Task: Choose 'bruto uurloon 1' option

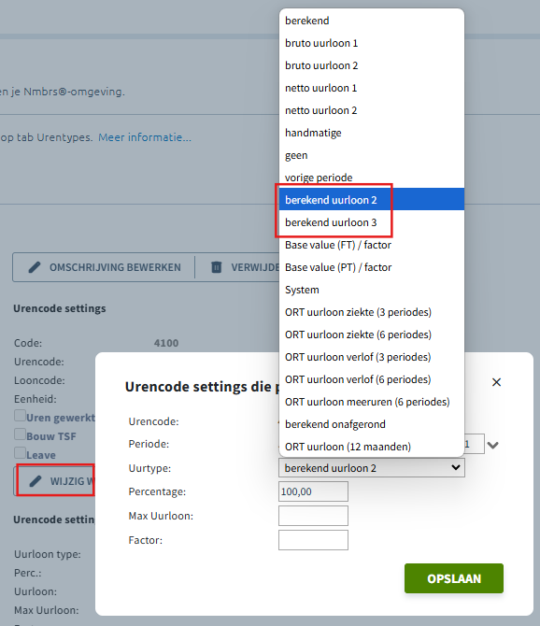Action: click(372, 43)
